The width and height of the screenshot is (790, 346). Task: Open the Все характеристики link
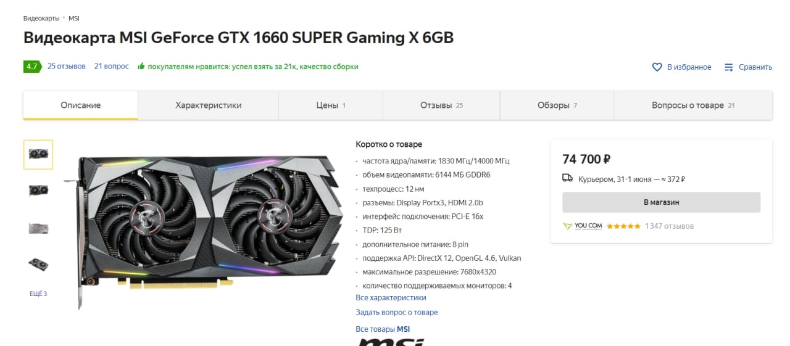tap(391, 297)
